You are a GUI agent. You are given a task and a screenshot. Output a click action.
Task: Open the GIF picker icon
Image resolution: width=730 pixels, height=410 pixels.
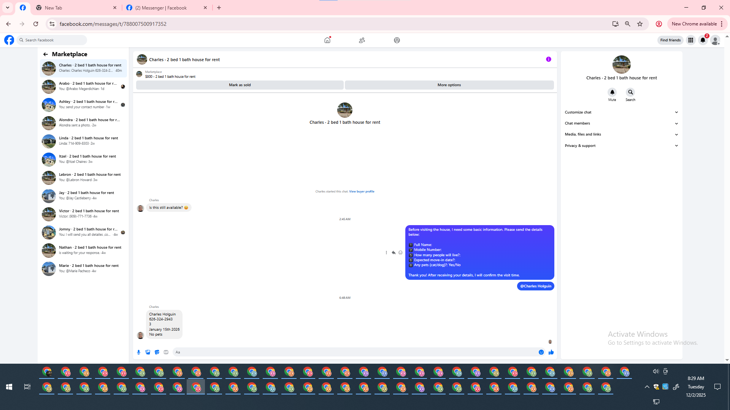(x=166, y=352)
